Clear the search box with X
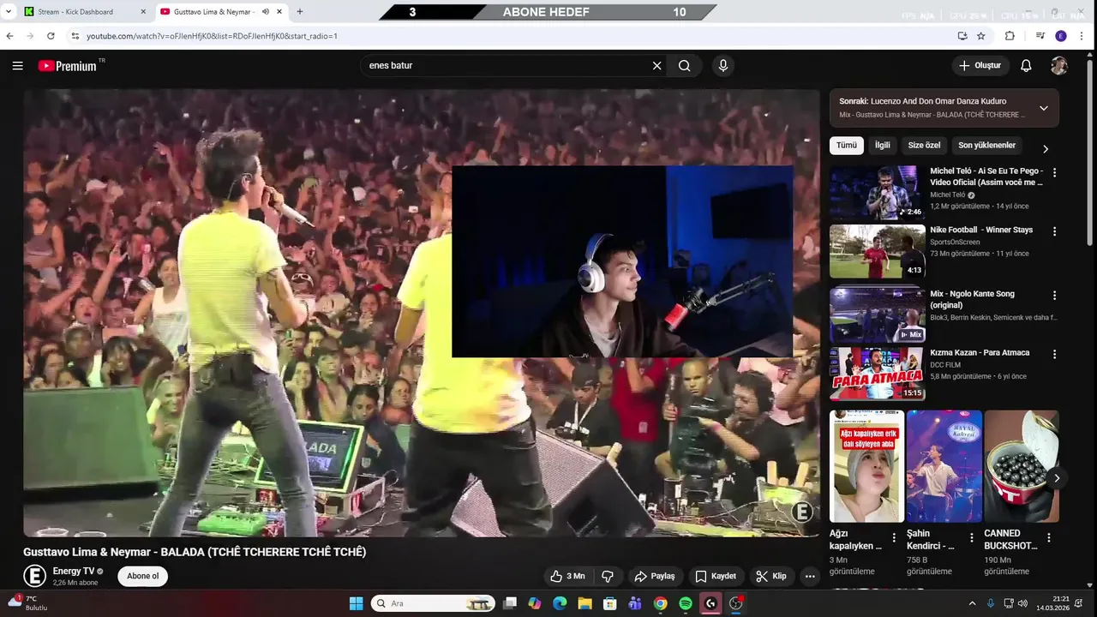This screenshot has width=1097, height=617. pos(657,66)
